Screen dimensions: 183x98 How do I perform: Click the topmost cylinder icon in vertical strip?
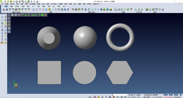(x=9, y=18)
